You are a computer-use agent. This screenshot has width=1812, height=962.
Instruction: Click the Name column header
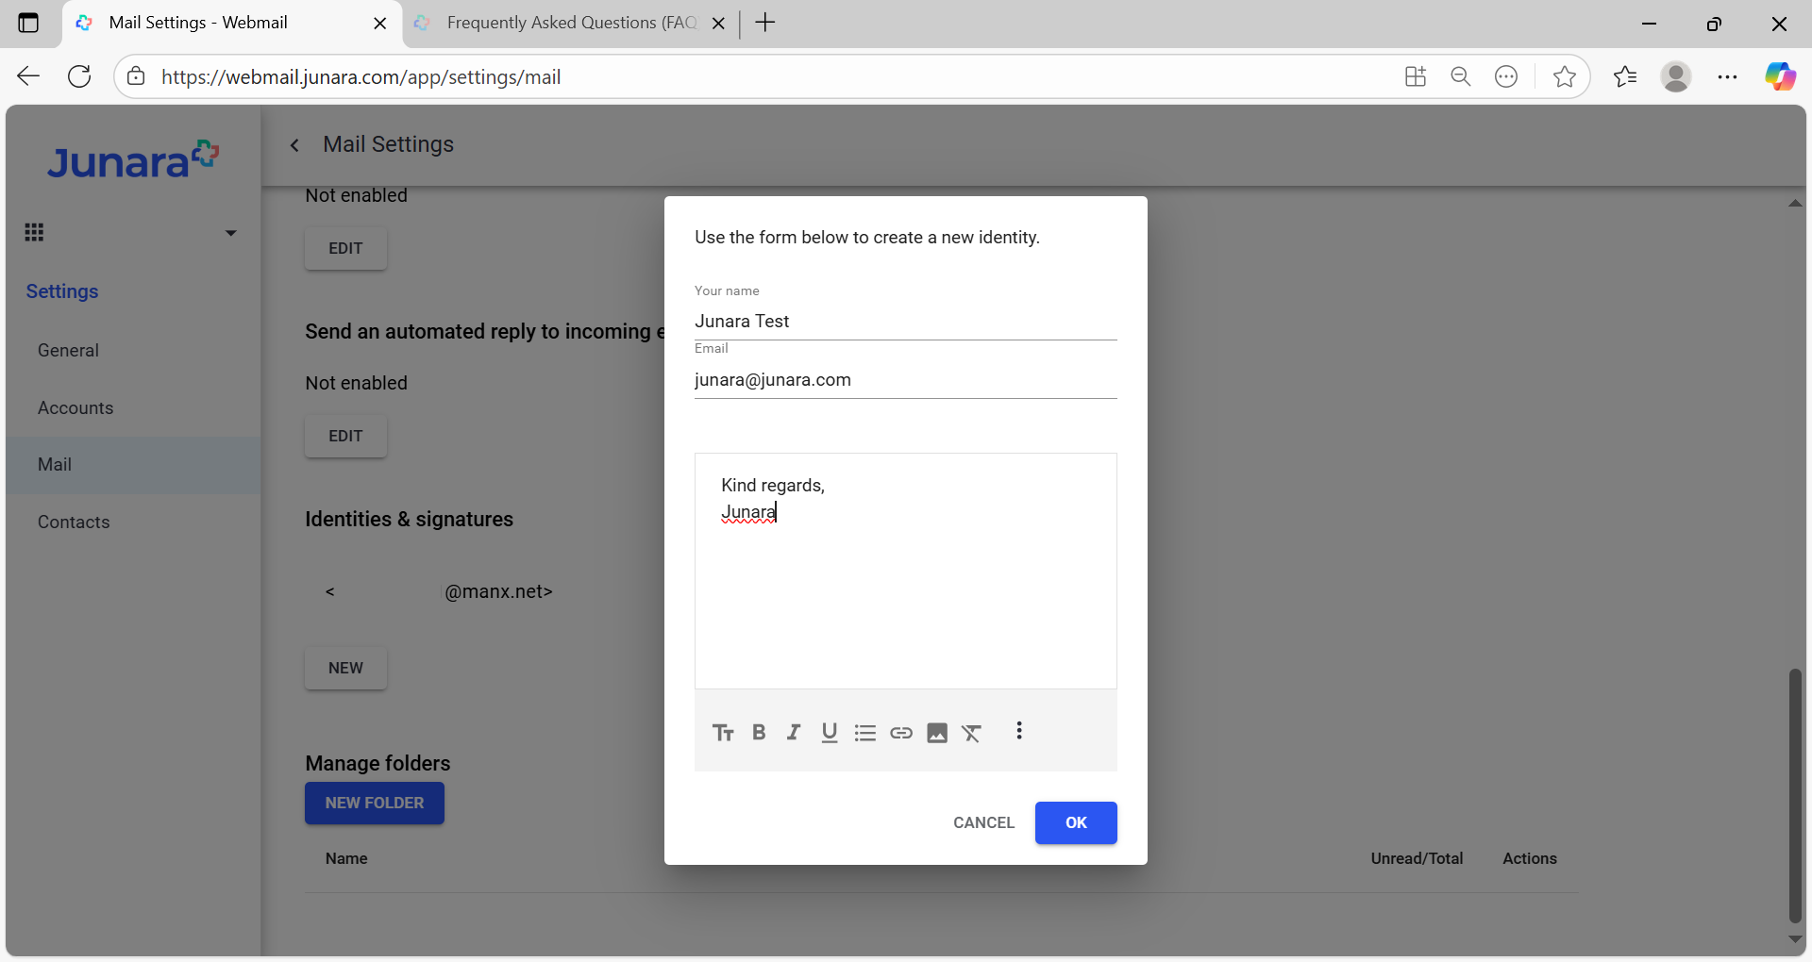tap(346, 858)
